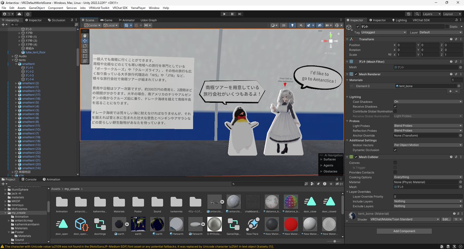Collapse the smalltent hierarchy item

(16, 64)
